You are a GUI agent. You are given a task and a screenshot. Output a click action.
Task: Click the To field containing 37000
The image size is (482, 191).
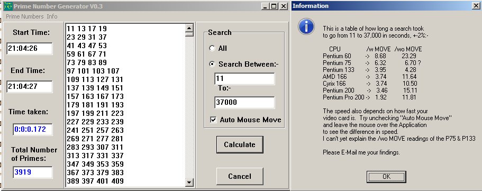(244, 103)
